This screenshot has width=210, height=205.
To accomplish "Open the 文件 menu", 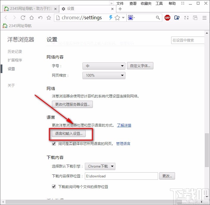I will 120,3.
